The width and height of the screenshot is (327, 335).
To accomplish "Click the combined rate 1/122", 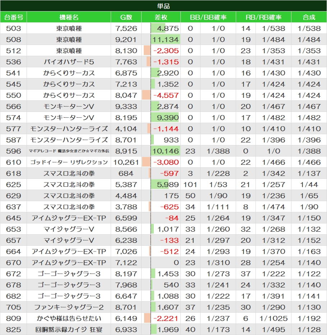I will click(309, 274).
